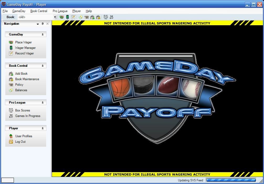Maximize the GameDay Payoff window
This screenshot has height=184, width=264.
[x=254, y=4]
